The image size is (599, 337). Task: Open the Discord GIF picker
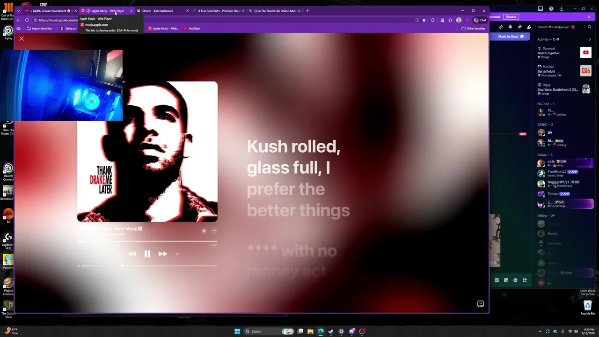click(497, 280)
